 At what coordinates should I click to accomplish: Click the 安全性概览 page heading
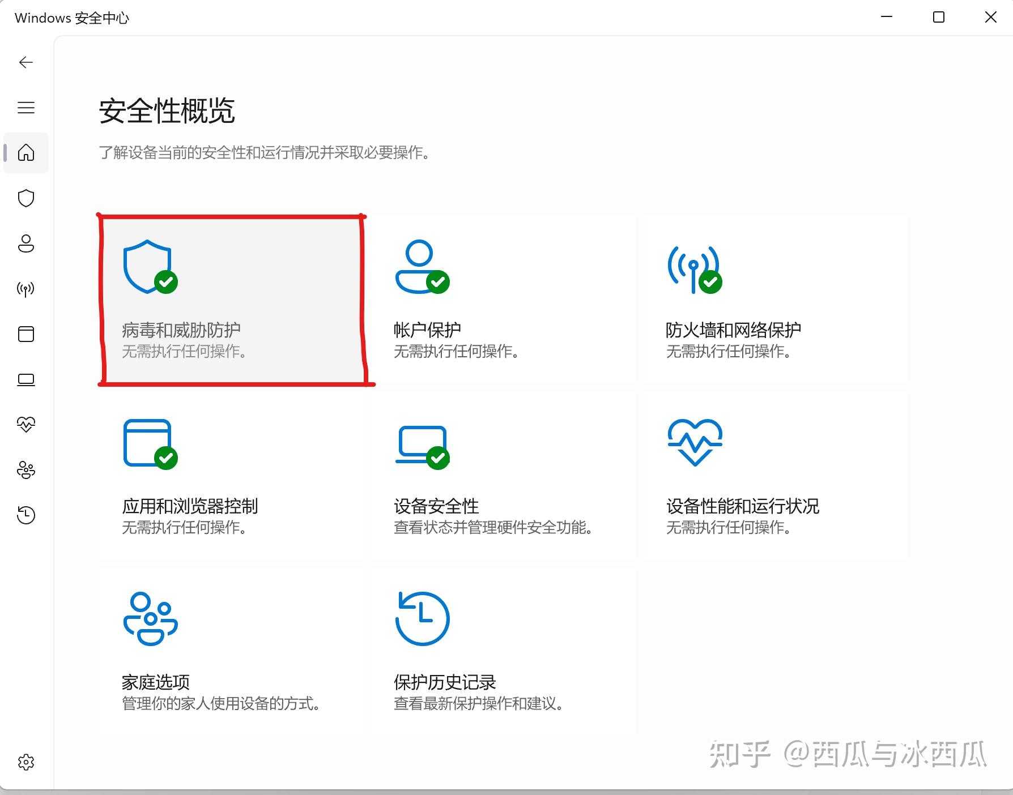(x=167, y=110)
